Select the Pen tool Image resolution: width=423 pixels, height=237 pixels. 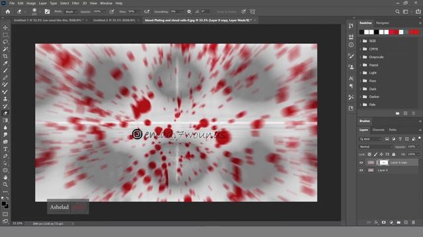[x=5, y=156]
